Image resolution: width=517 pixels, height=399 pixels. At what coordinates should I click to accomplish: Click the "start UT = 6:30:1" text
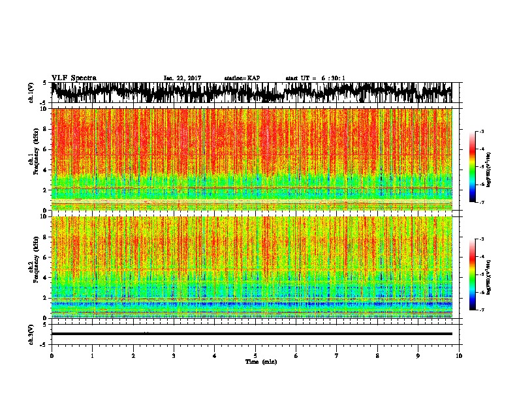click(315, 78)
